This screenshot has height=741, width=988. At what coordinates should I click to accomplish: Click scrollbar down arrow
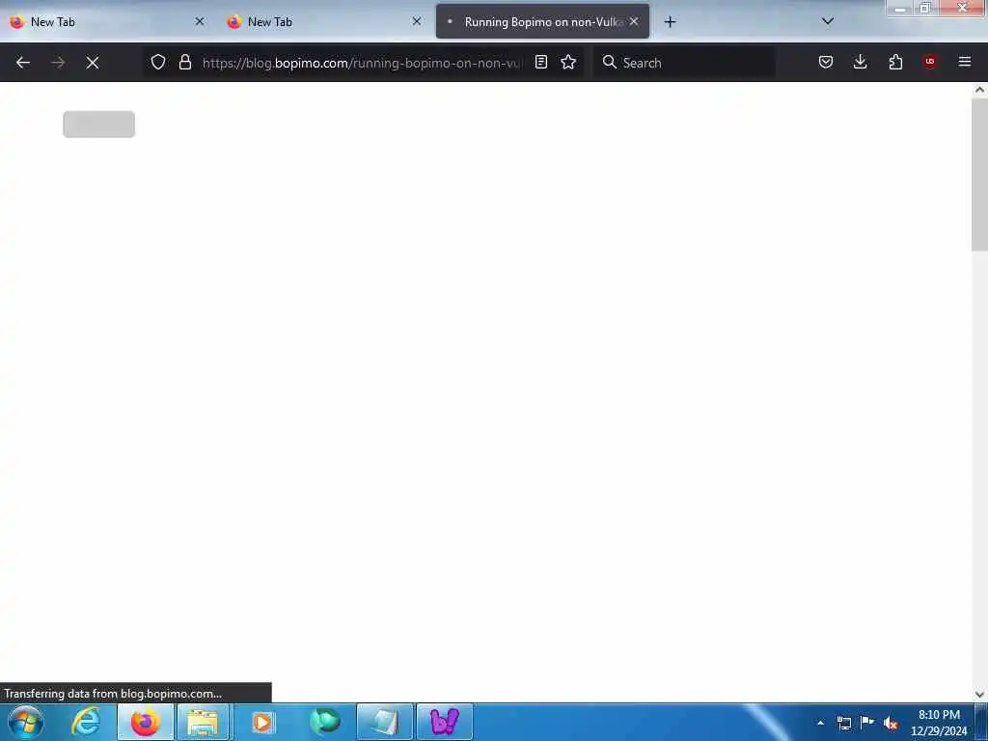pyautogui.click(x=979, y=695)
